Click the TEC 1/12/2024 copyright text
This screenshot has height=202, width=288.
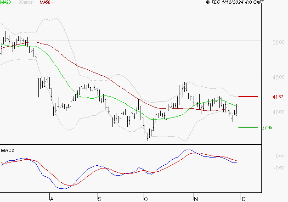coord(235,2)
